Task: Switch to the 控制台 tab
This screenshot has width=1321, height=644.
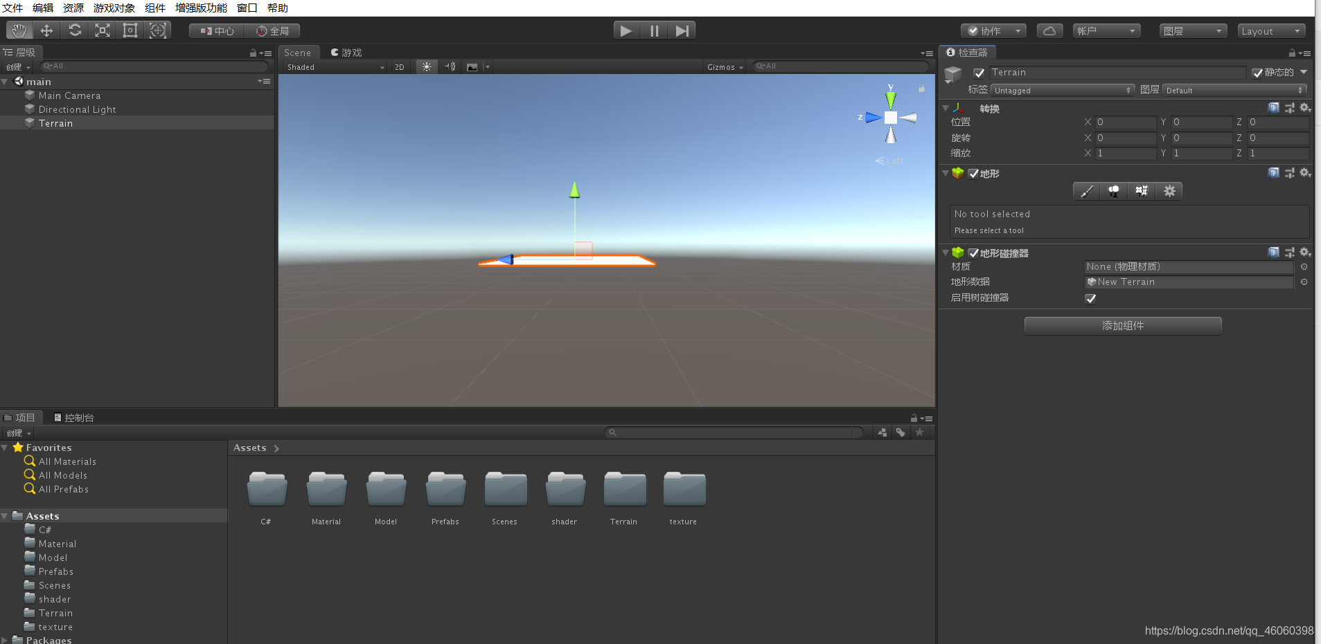Action: pos(73,418)
